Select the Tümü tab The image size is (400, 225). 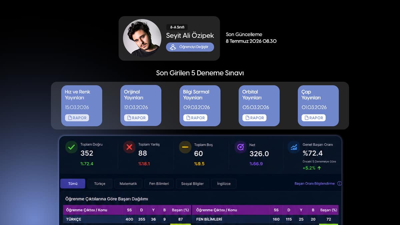click(73, 184)
